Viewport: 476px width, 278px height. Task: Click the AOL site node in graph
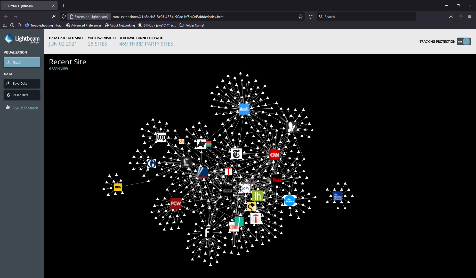(x=244, y=109)
